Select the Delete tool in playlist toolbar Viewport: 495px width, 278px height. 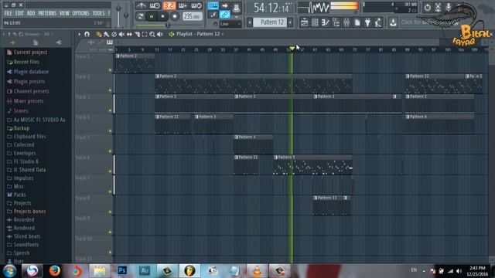point(114,34)
